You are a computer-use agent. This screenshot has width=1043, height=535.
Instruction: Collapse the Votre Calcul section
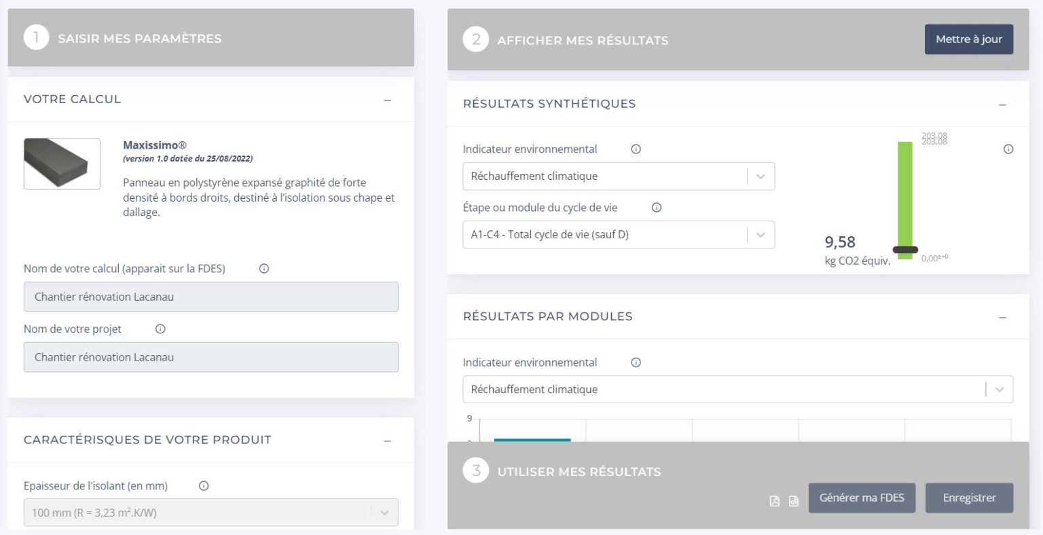click(387, 99)
